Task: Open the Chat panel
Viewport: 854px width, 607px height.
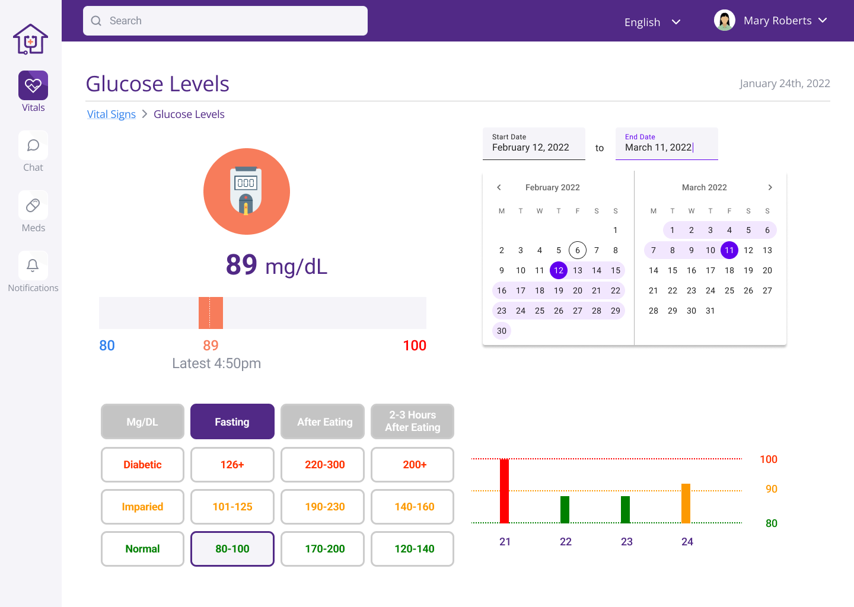Action: tap(33, 151)
